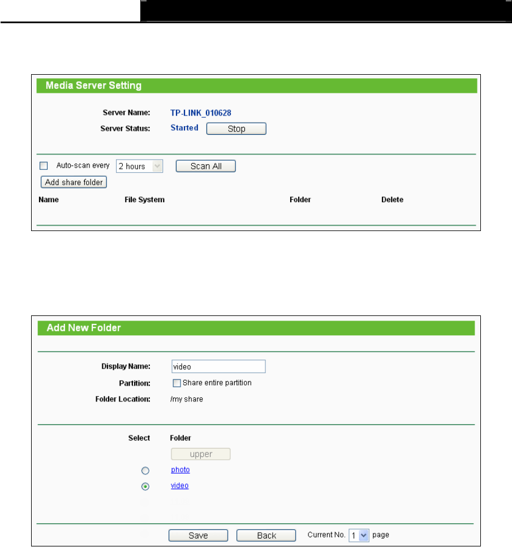
Task: Click the upper folder button
Action: (201, 454)
